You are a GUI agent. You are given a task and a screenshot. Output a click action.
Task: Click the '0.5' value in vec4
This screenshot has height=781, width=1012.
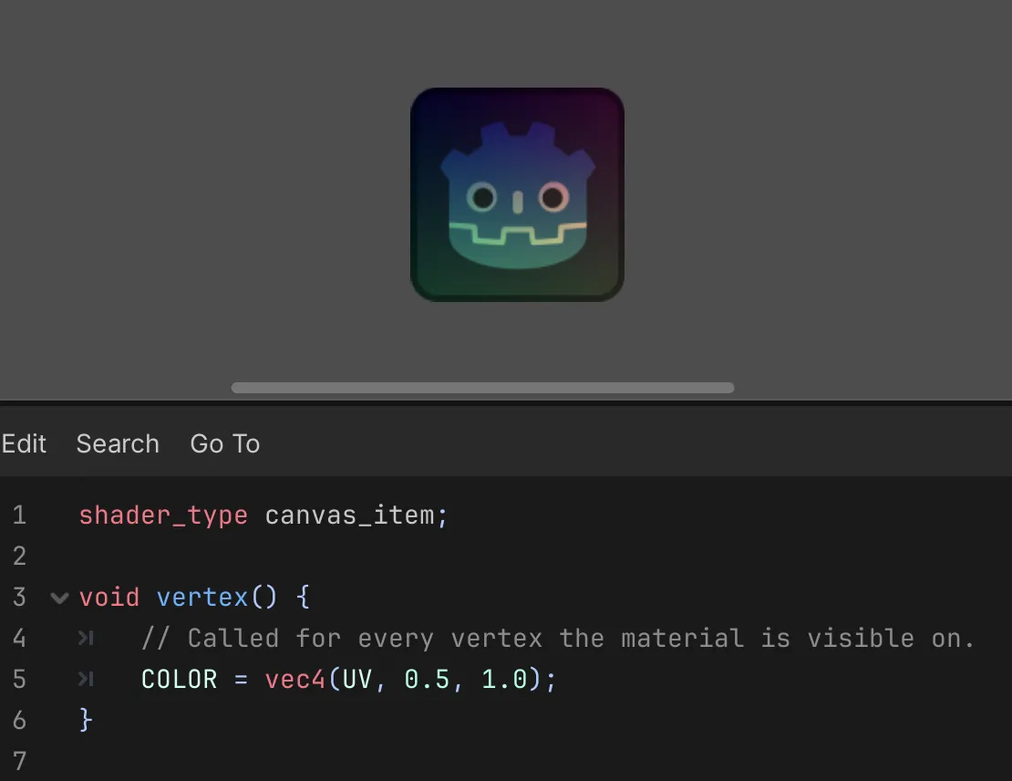(427, 679)
